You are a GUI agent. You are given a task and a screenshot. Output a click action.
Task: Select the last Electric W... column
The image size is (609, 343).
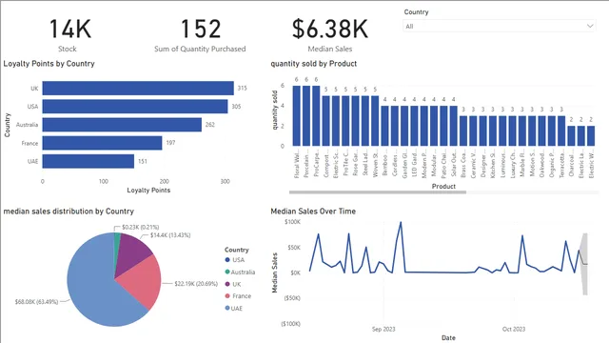591,136
